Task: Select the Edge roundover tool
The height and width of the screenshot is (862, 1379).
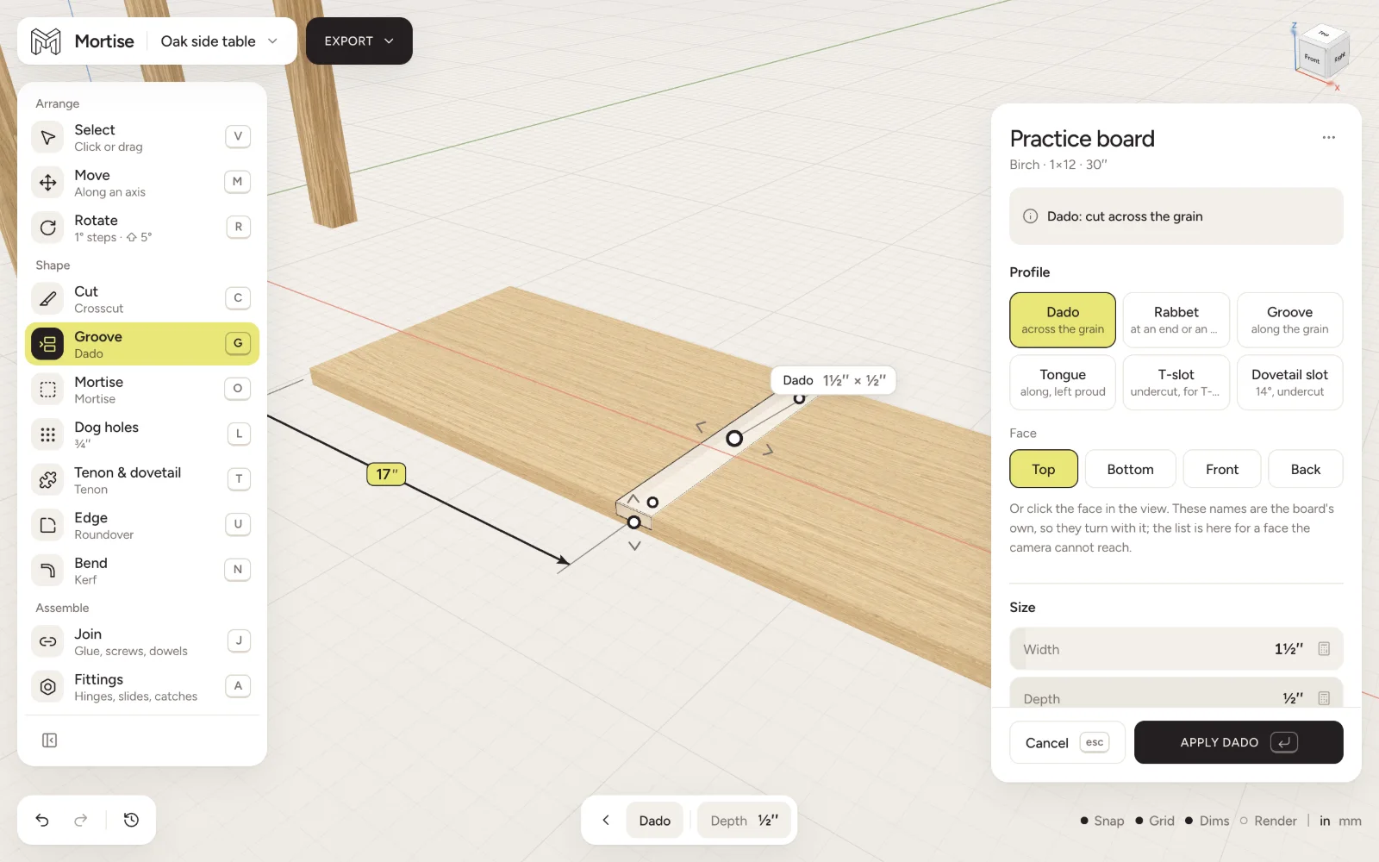Action: pos(142,525)
